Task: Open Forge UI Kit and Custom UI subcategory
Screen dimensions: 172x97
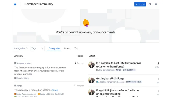Action: click(52, 94)
